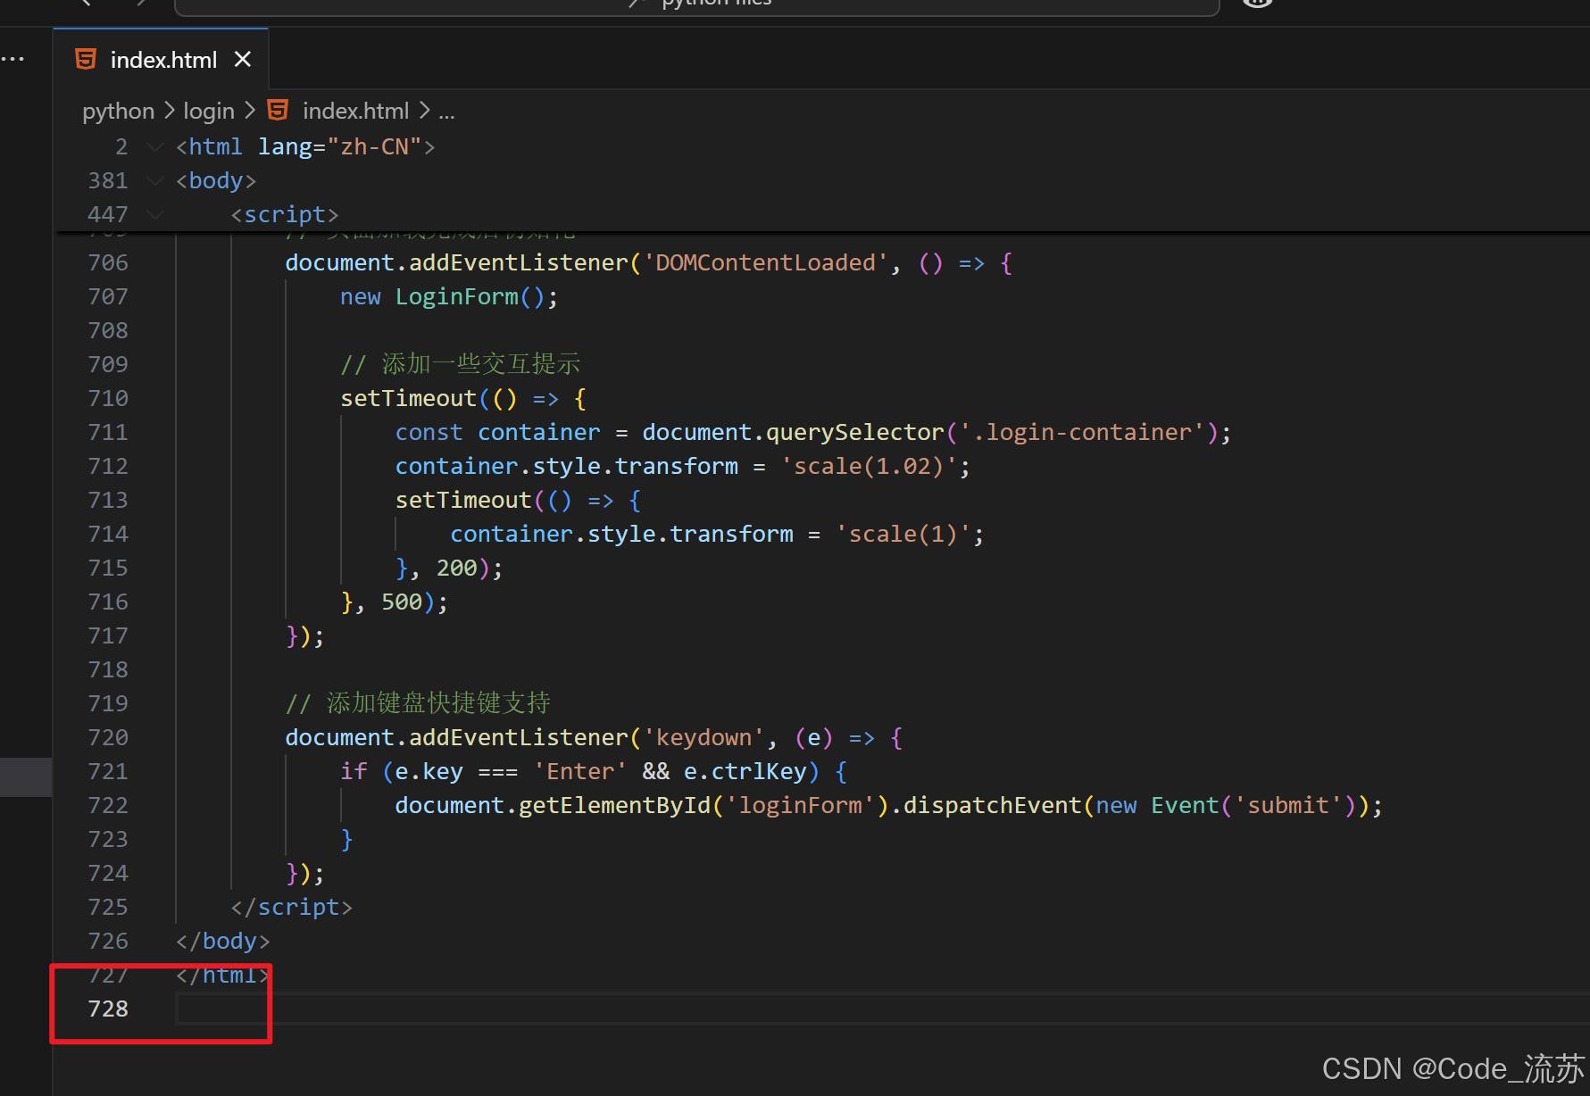
Task: Click the value 200 on line 715
Action: click(456, 568)
